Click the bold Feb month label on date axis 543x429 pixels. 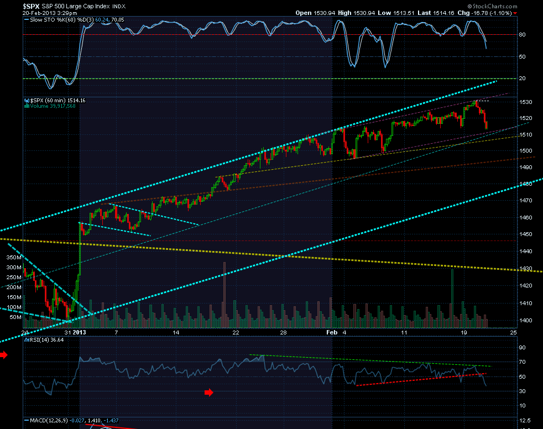(x=332, y=332)
